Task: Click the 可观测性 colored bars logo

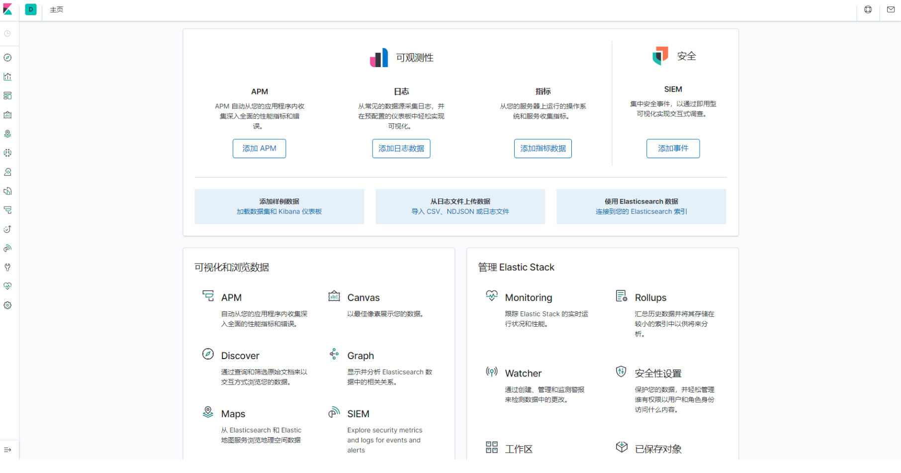Action: tap(379, 58)
